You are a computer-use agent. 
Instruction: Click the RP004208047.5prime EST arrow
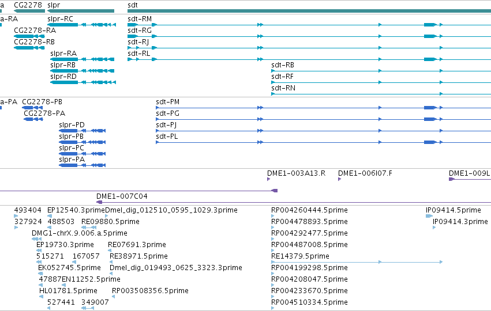tap(272, 285)
